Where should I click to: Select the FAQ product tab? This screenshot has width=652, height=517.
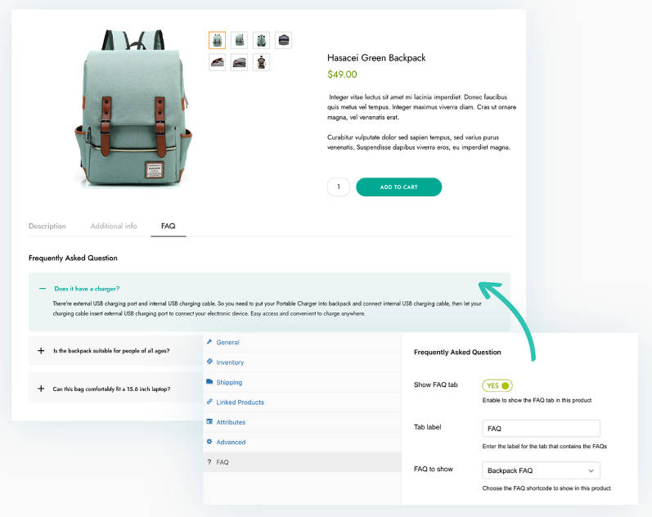(x=169, y=226)
